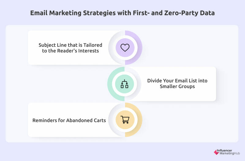Click the heart icon in purple circle
This screenshot has height=161, width=245.
pos(125,48)
